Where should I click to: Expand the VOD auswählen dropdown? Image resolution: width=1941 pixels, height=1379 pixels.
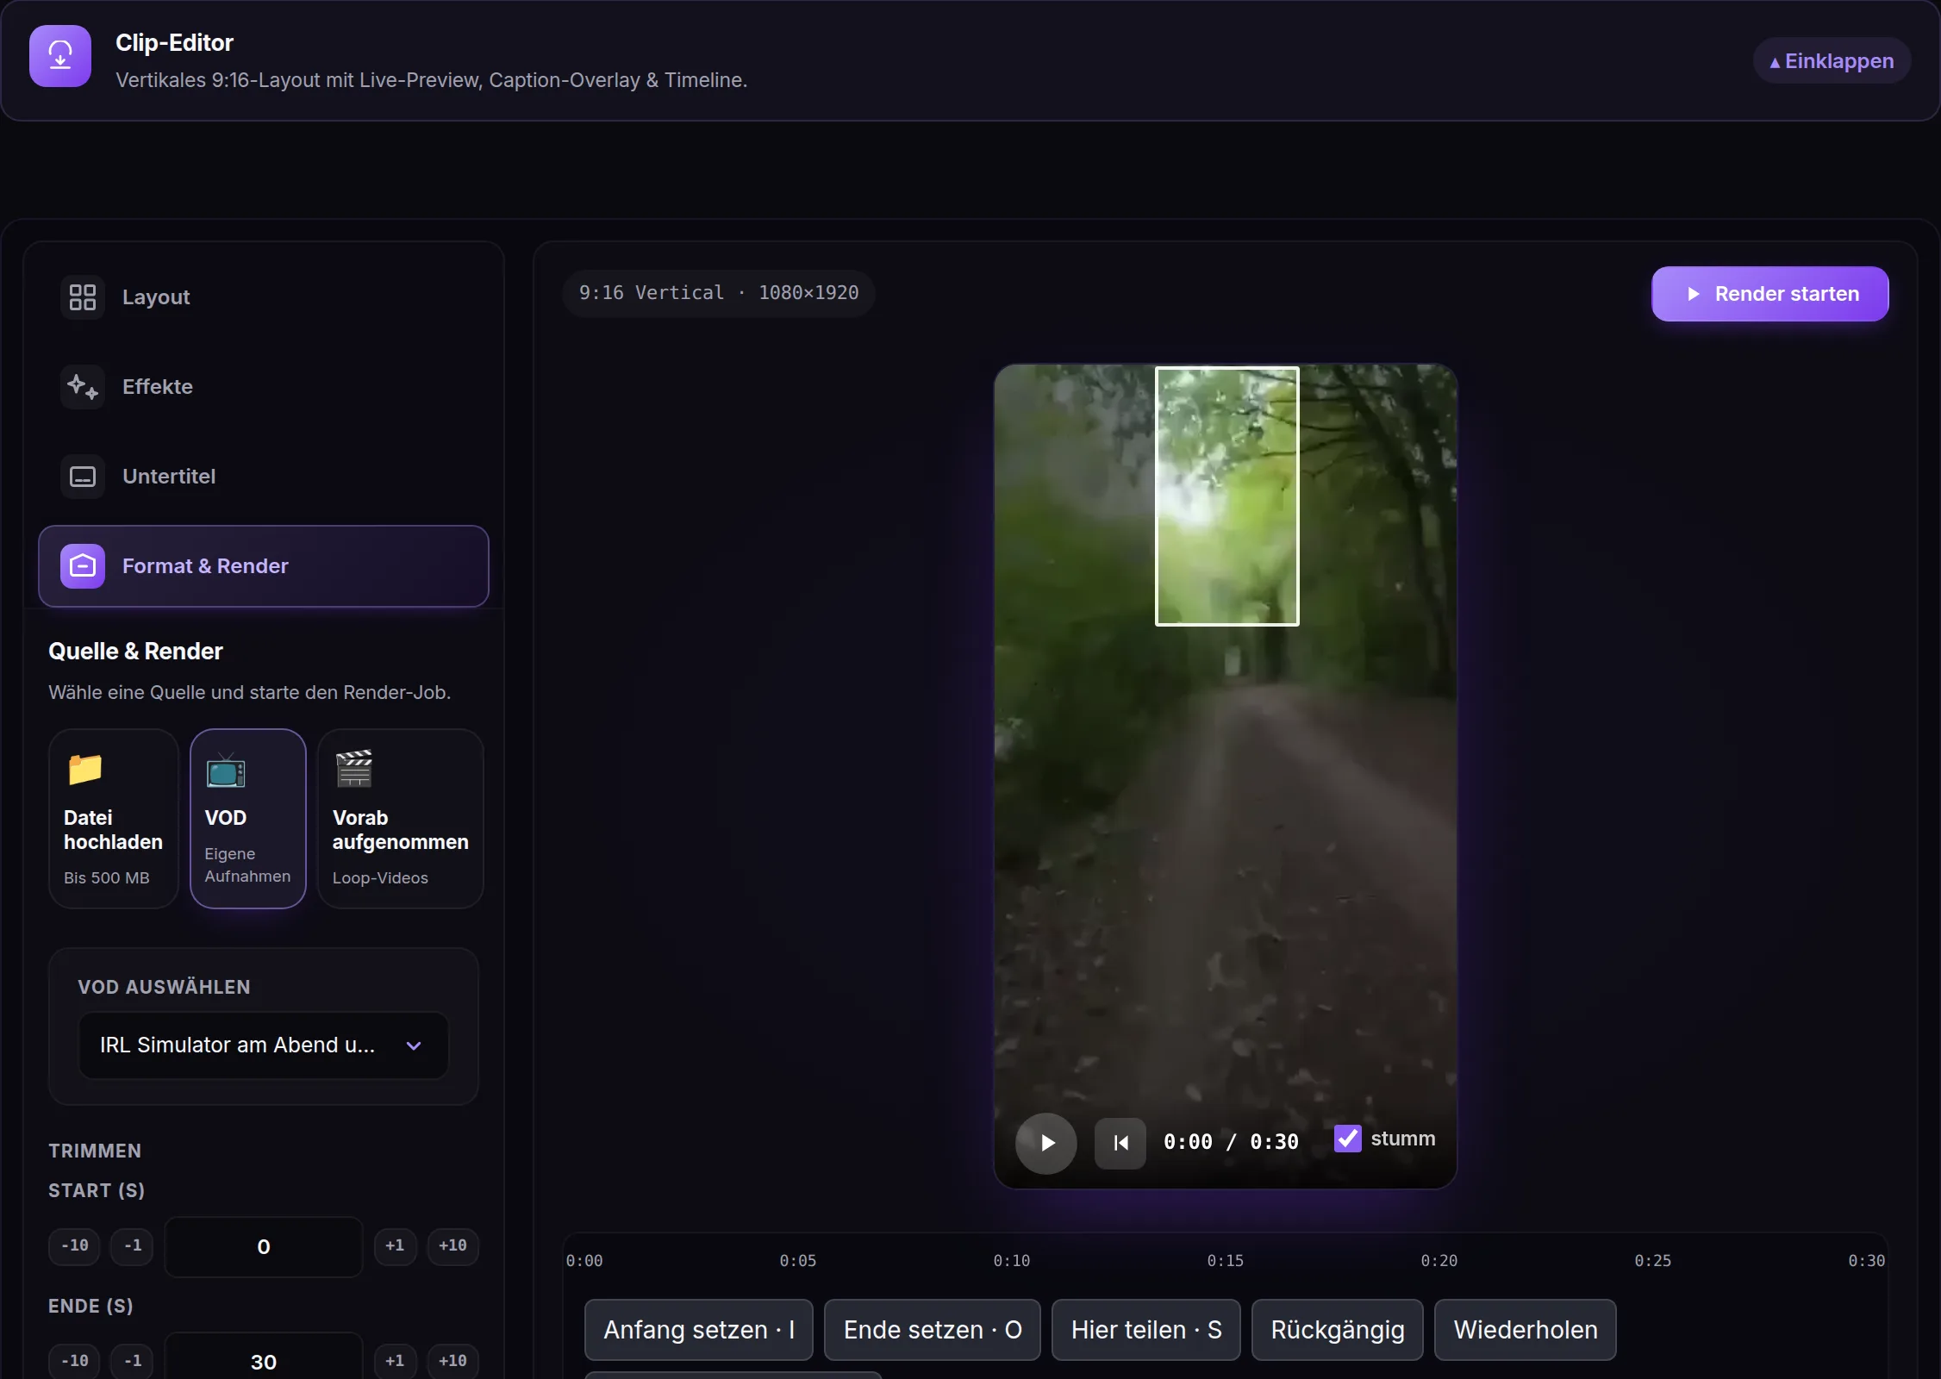(263, 1045)
